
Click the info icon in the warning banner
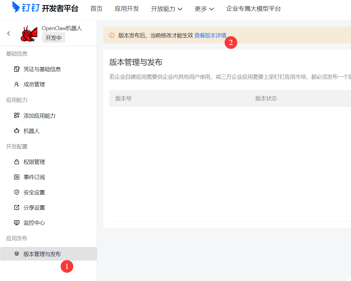tap(111, 36)
